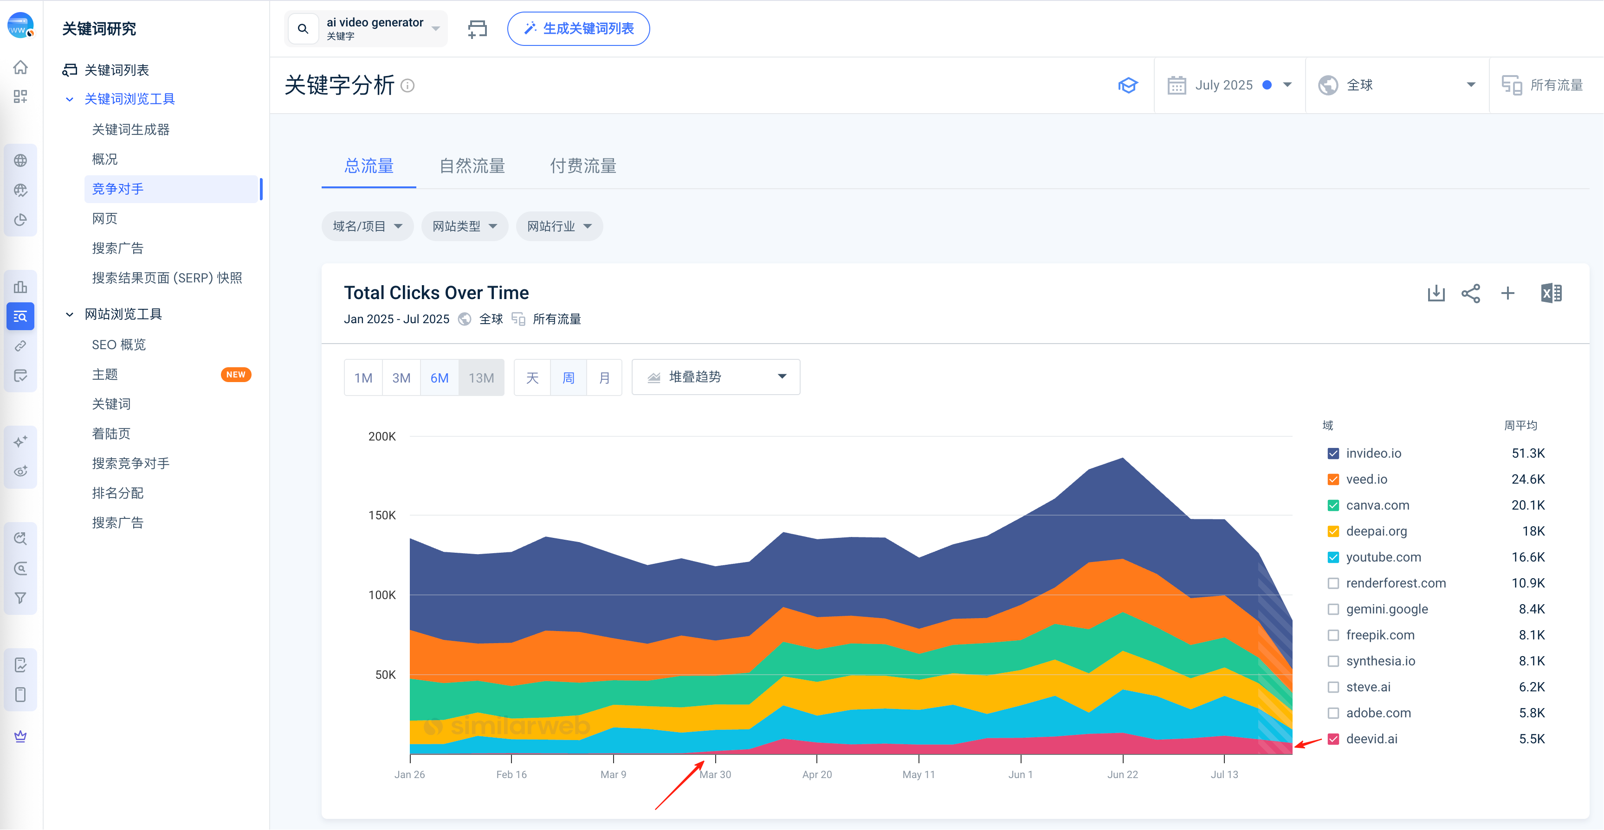
Task: Download the Total Clicks chart
Action: [1436, 293]
